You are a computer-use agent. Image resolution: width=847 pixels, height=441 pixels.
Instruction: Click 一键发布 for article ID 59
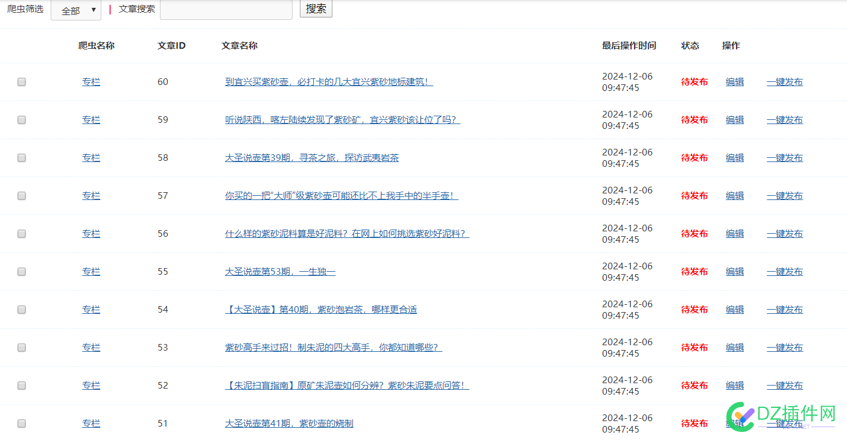click(785, 120)
